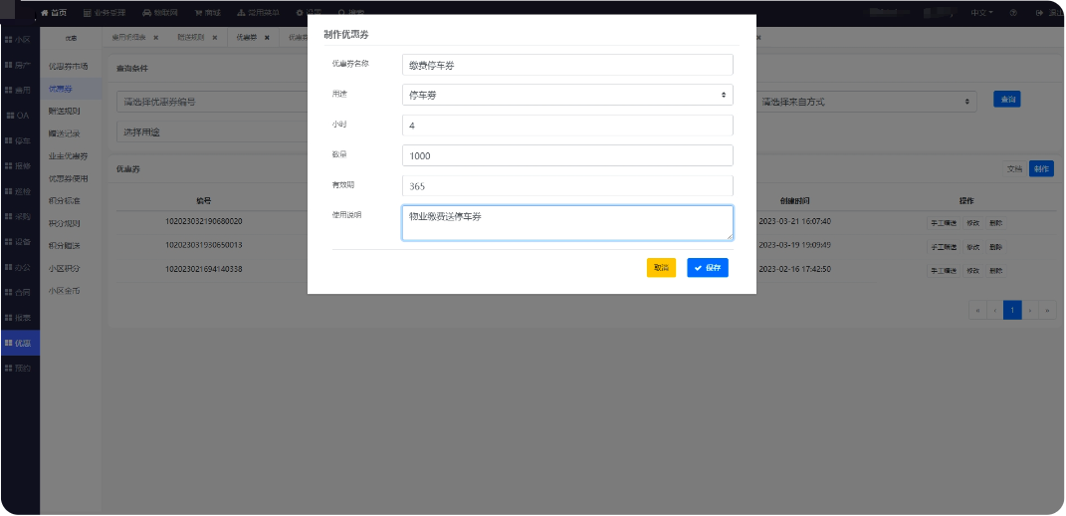This screenshot has width=1066, height=516.
Task: Open the 中文 language dropdown
Action: [x=981, y=13]
